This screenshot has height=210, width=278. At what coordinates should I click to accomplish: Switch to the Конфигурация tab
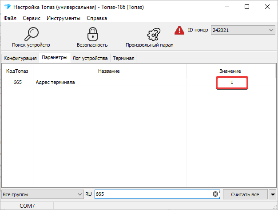(20, 58)
